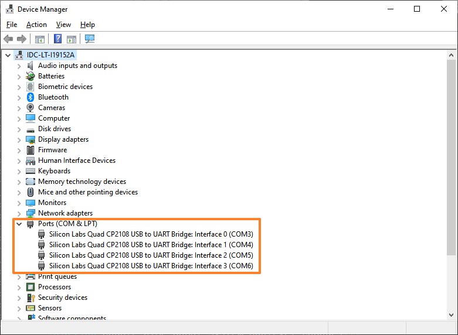
Task: Open the Action menu
Action: [x=36, y=25]
